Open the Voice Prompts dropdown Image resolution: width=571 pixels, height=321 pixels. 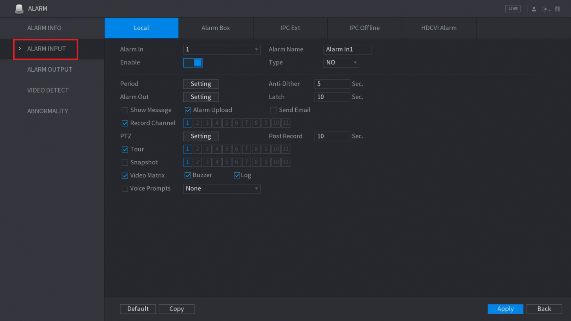[221, 189]
